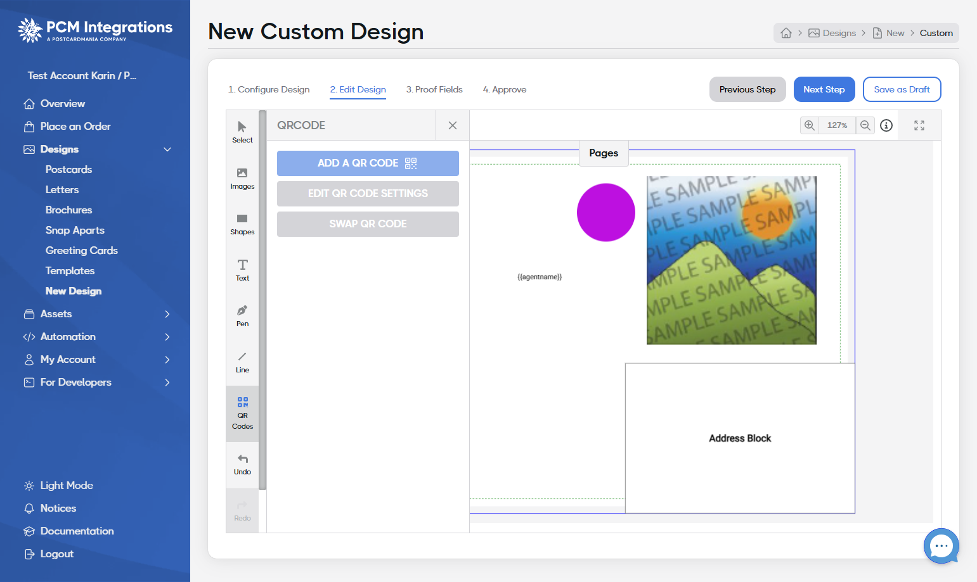The width and height of the screenshot is (977, 582).
Task: Zoom out with the magnifier minus icon
Action: [x=865, y=125]
